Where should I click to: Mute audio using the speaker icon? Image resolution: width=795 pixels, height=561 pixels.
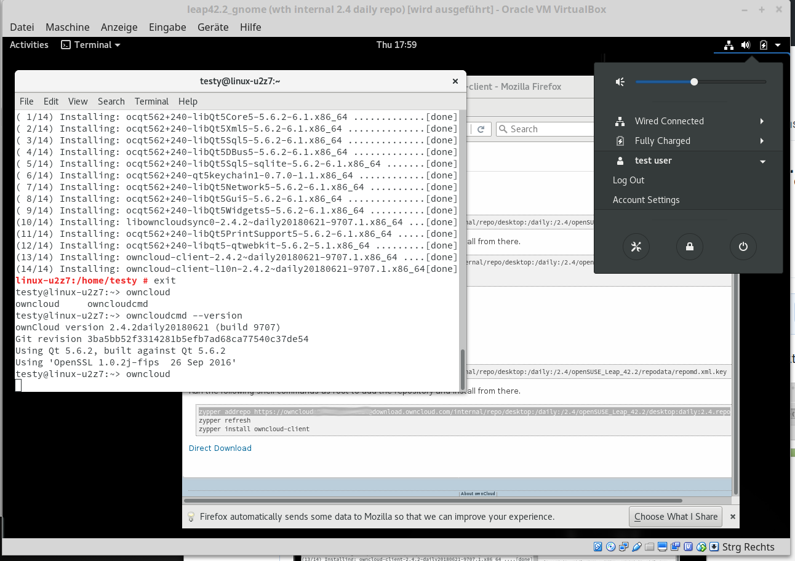tap(620, 81)
